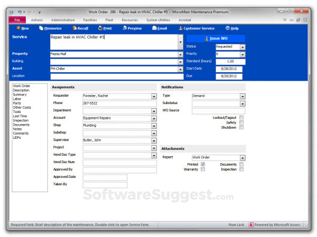Click the Service field scroll arrow
This screenshot has height=237, width=317.
coord(180,42)
